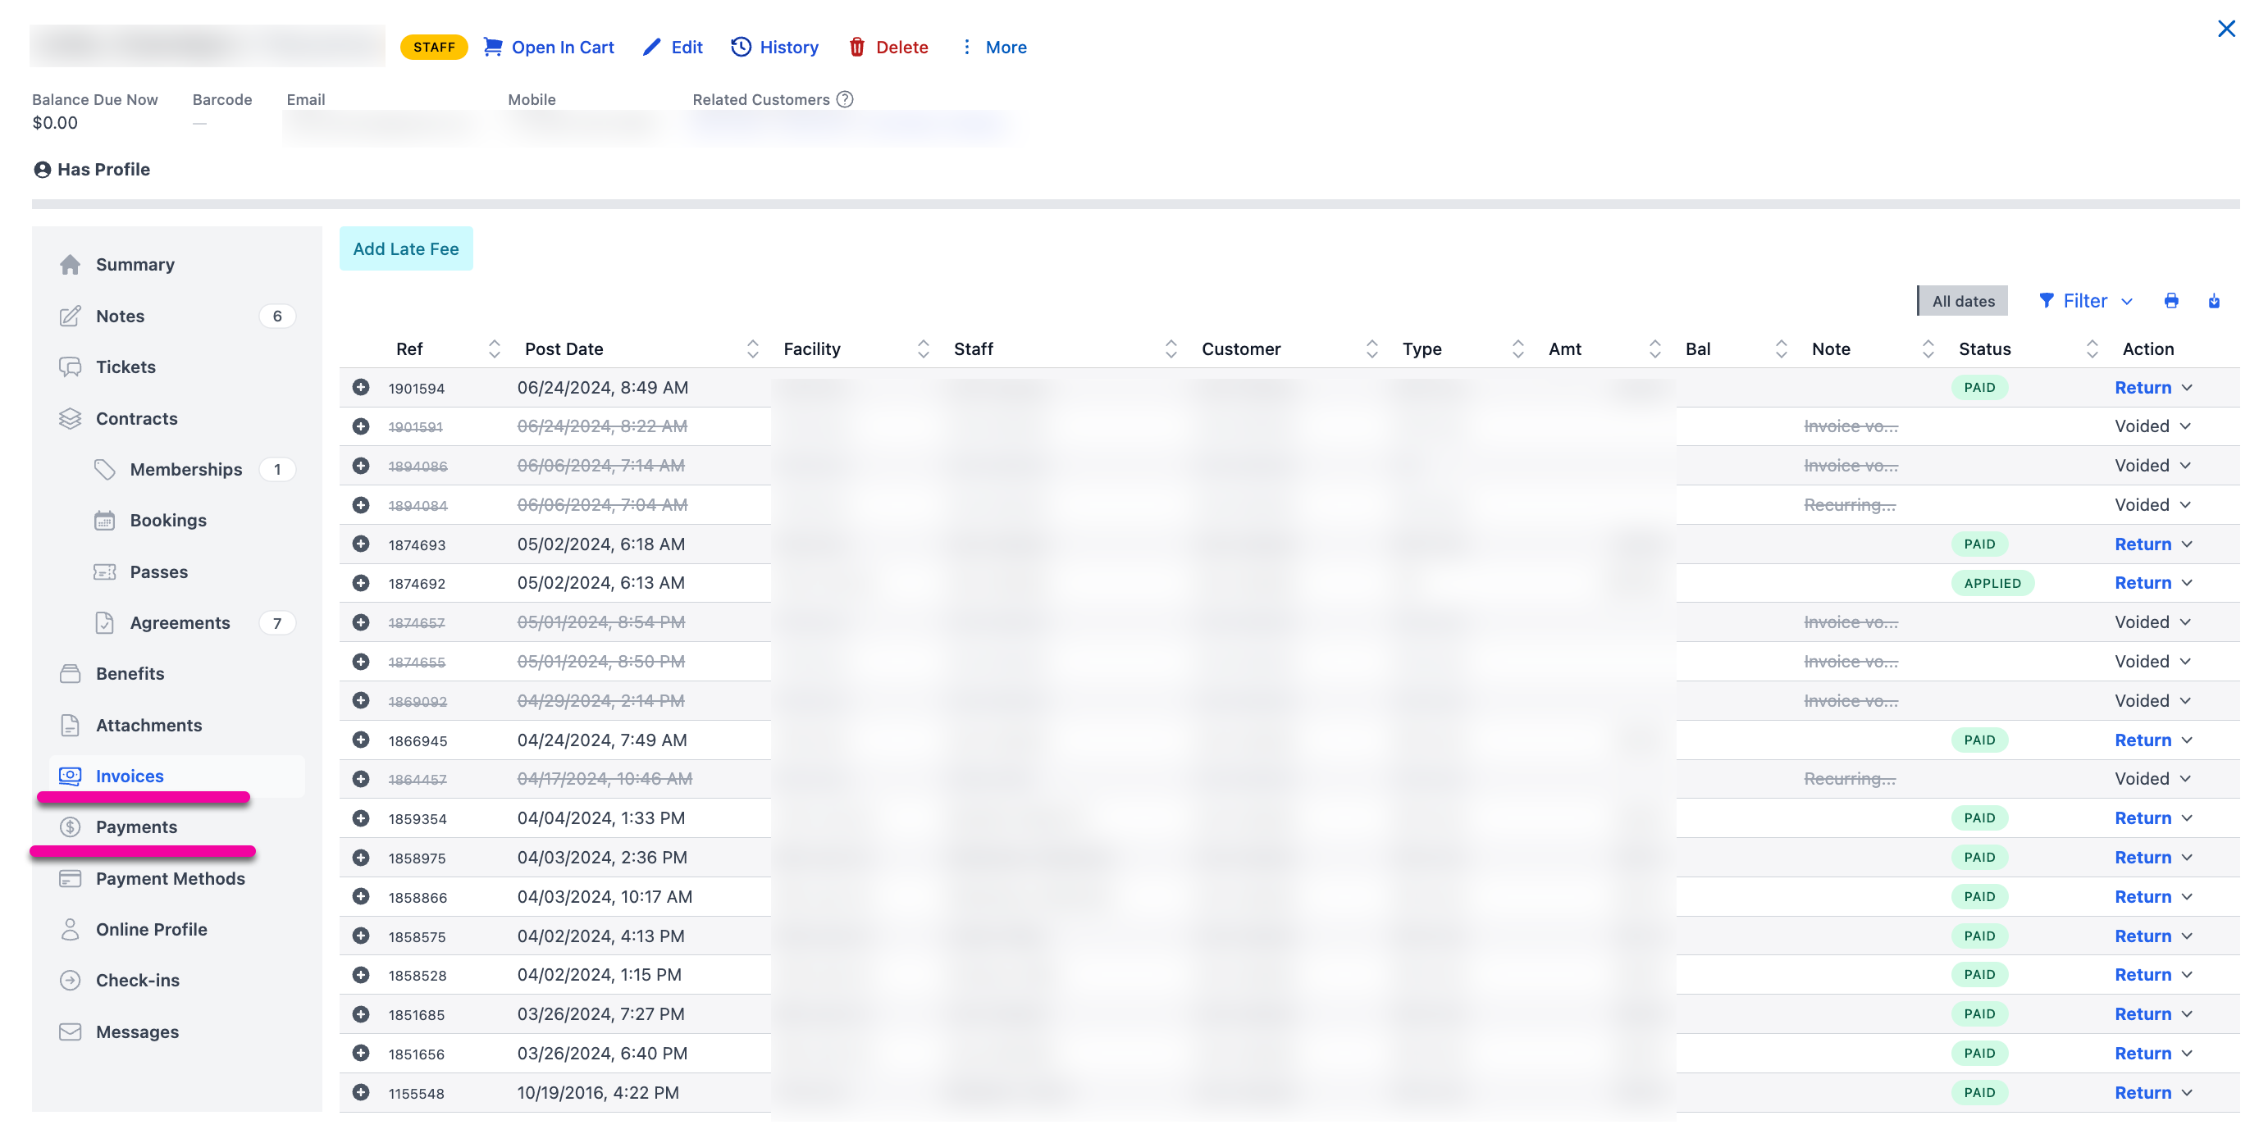Image resolution: width=2259 pixels, height=1143 pixels.
Task: Open Voided dropdown for invoice 1864457
Action: coord(2185,778)
